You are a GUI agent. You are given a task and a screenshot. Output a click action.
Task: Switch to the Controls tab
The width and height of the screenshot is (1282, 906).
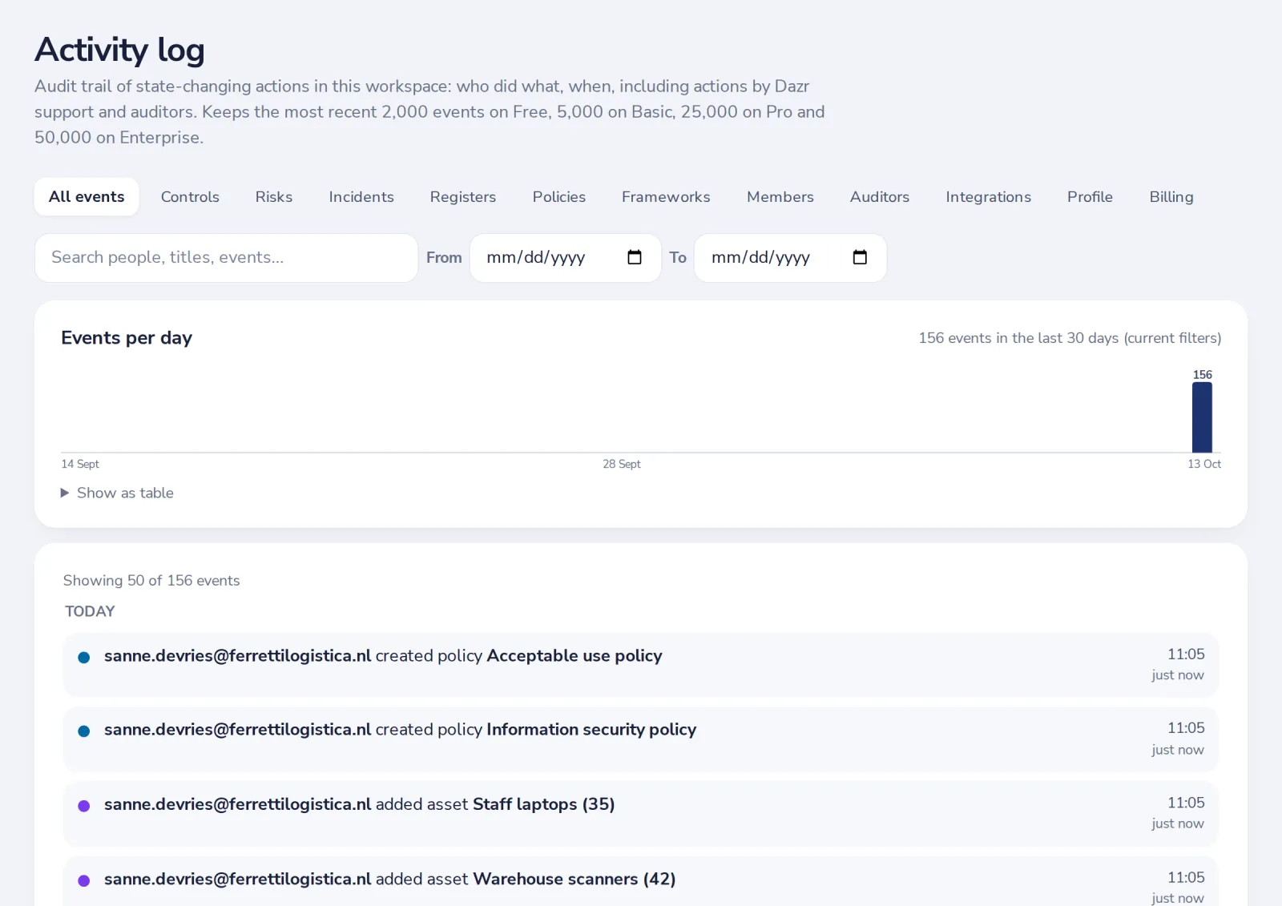coord(190,197)
